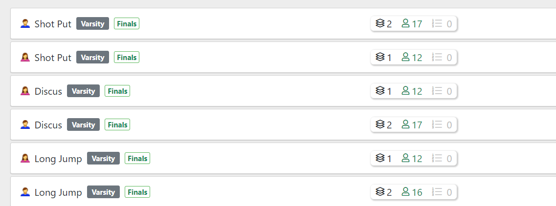Screen dimensions: 556x206
Task: Click the results list icon for boys Long Jump
Action: coord(437,192)
